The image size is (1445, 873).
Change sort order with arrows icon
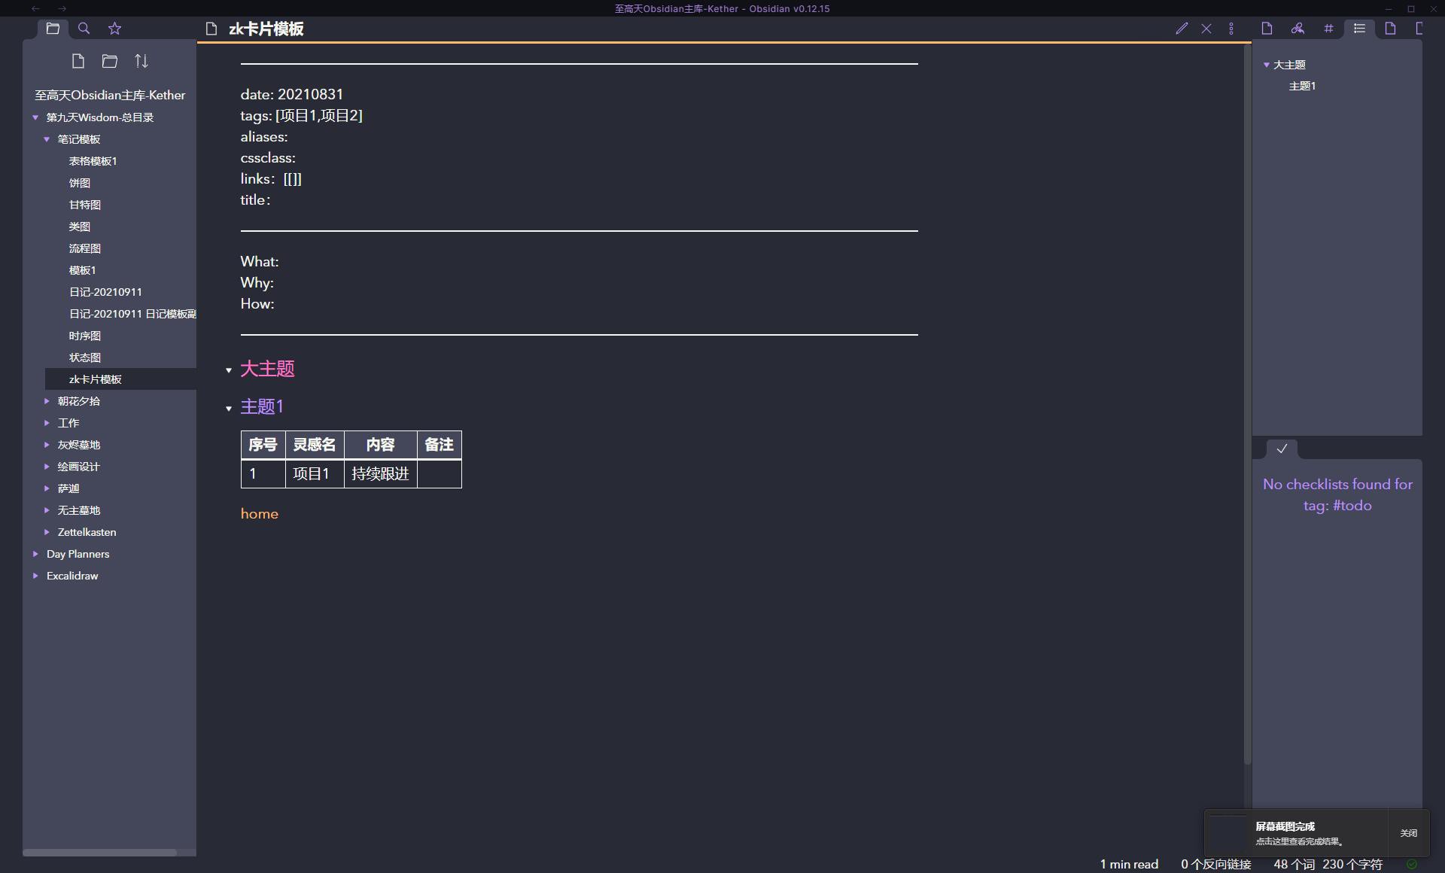point(141,61)
